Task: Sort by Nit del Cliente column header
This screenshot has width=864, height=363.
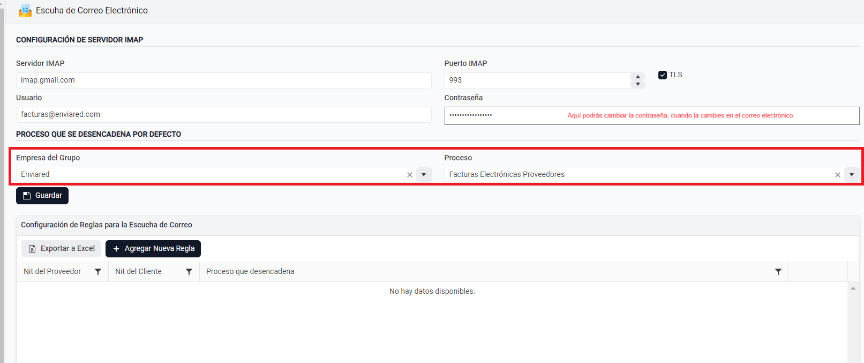Action: [x=138, y=272]
